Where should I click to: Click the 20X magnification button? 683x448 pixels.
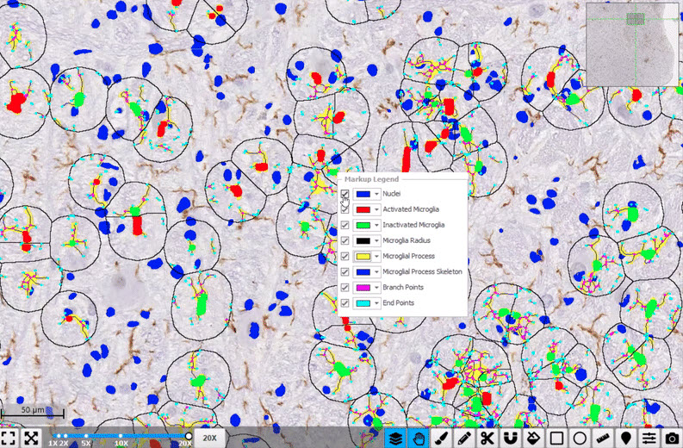[x=209, y=438]
